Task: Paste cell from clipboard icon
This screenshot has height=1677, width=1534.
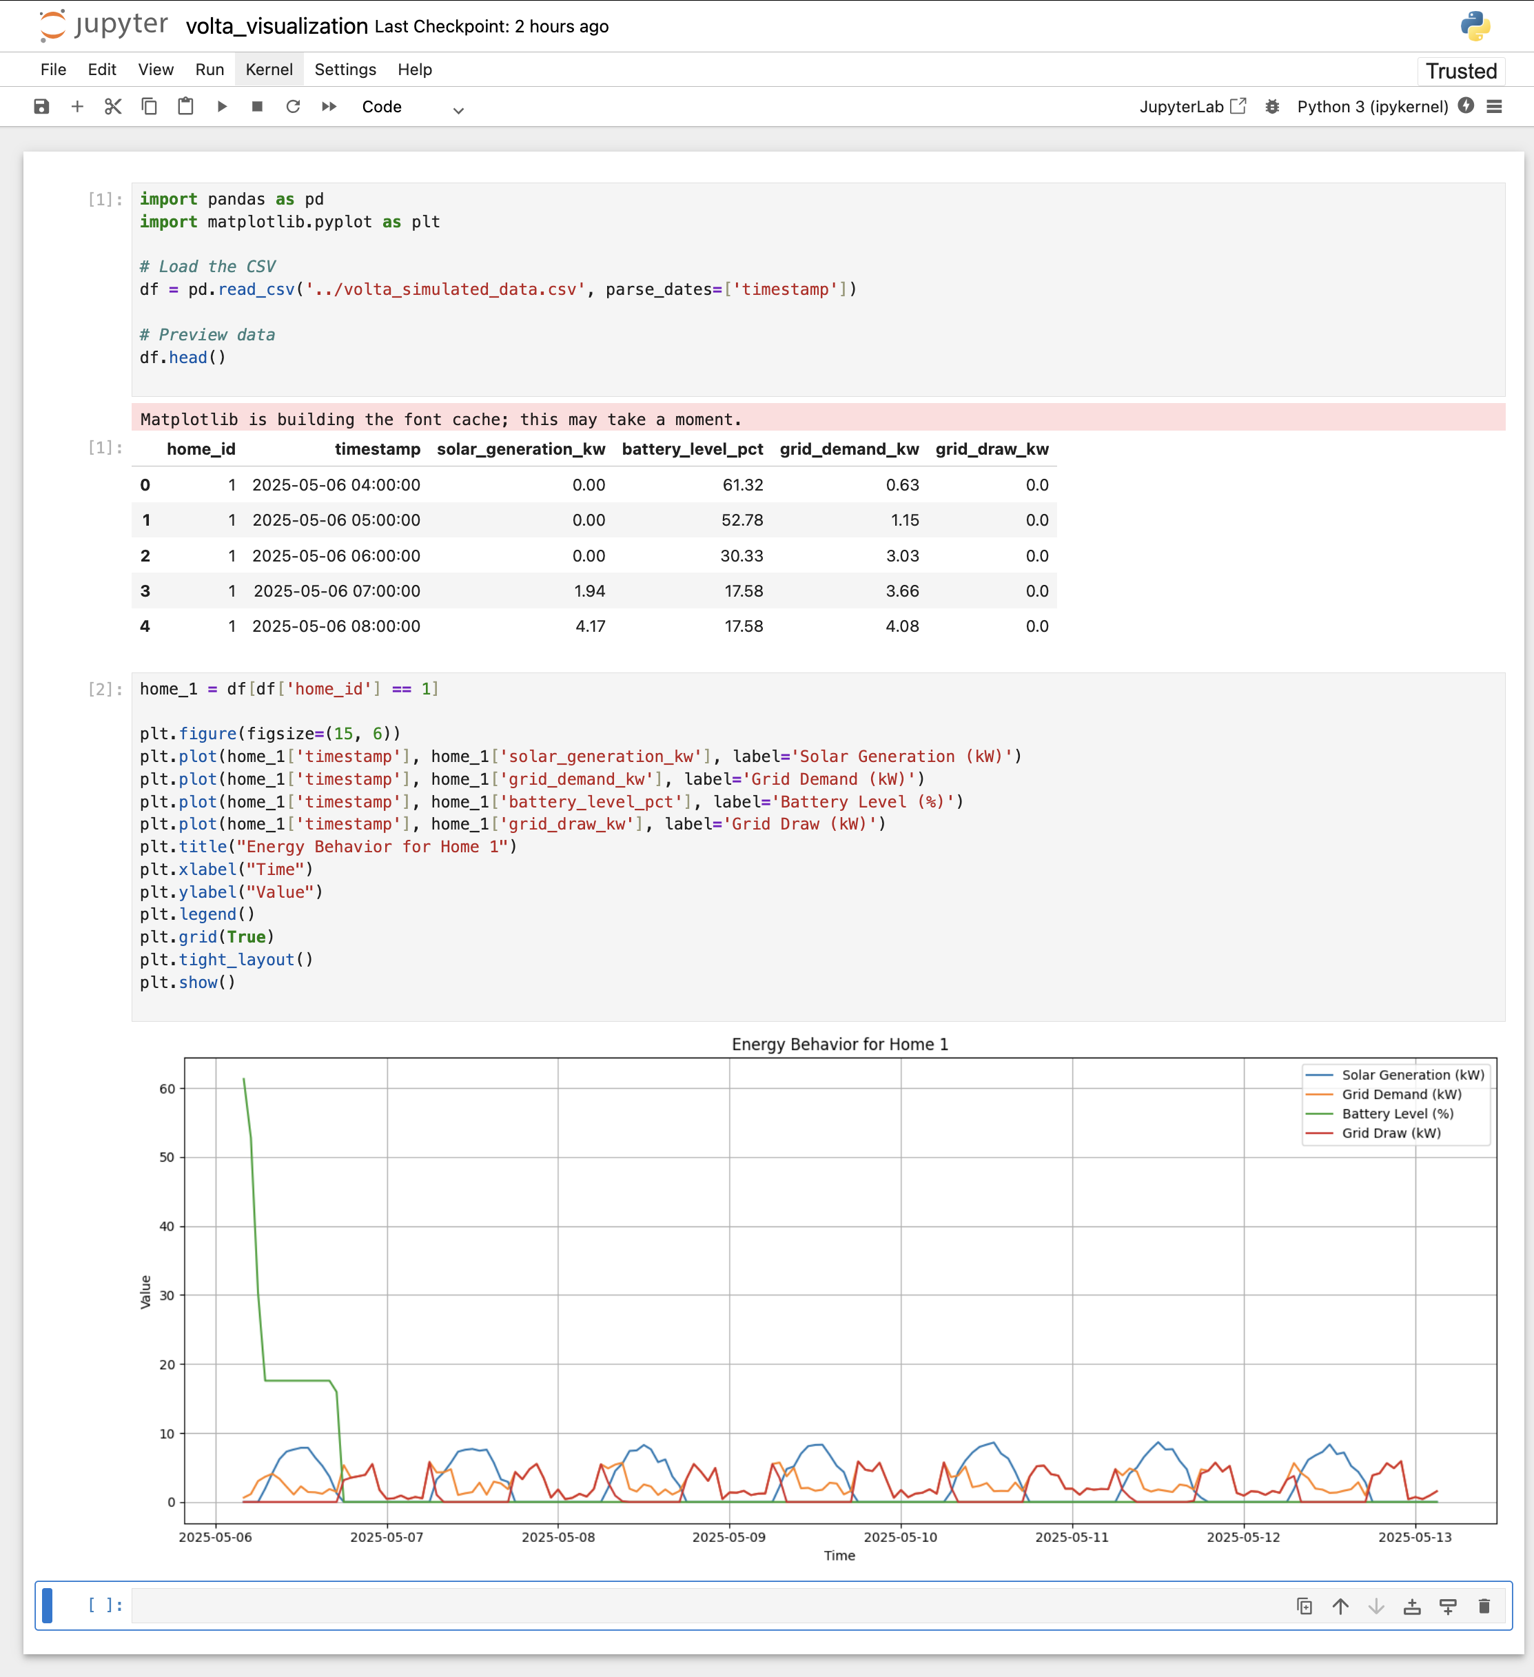Action: 185,107
